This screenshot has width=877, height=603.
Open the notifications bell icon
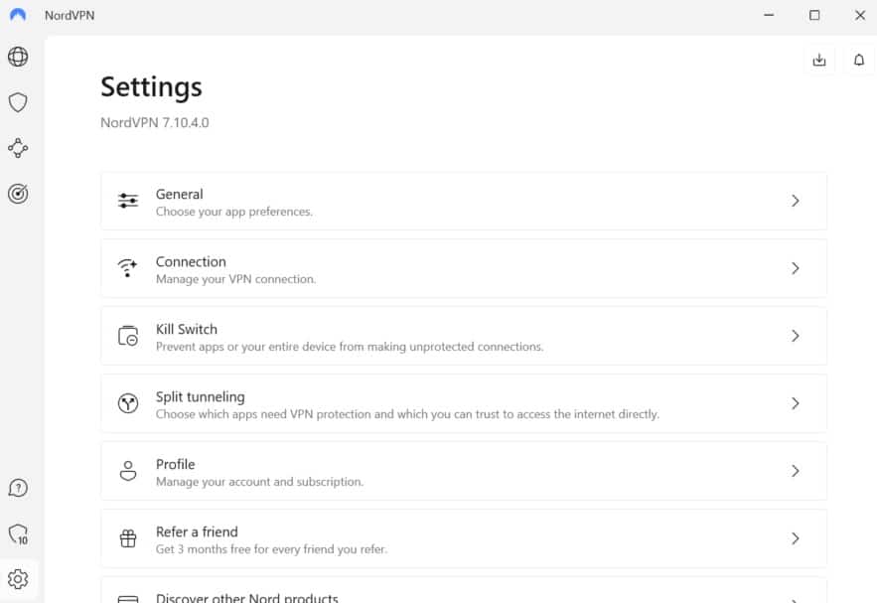point(859,60)
